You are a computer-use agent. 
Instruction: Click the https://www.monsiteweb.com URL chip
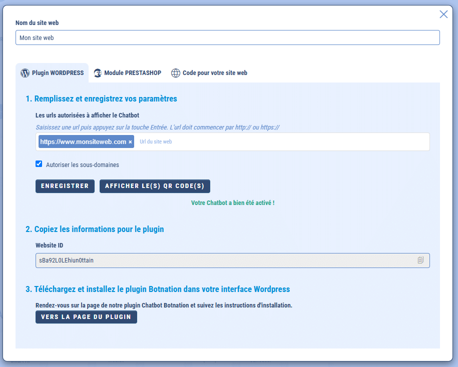(x=83, y=142)
